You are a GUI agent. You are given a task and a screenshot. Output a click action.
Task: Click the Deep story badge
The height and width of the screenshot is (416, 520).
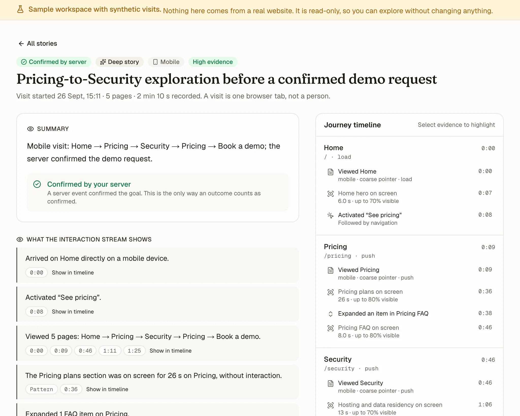tap(120, 62)
